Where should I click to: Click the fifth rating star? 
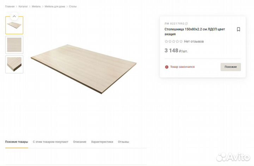click(x=181, y=42)
